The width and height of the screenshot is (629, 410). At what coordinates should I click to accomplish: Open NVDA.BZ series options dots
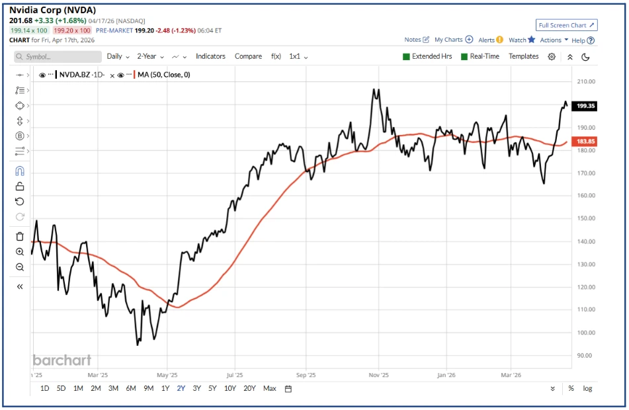(x=50, y=75)
